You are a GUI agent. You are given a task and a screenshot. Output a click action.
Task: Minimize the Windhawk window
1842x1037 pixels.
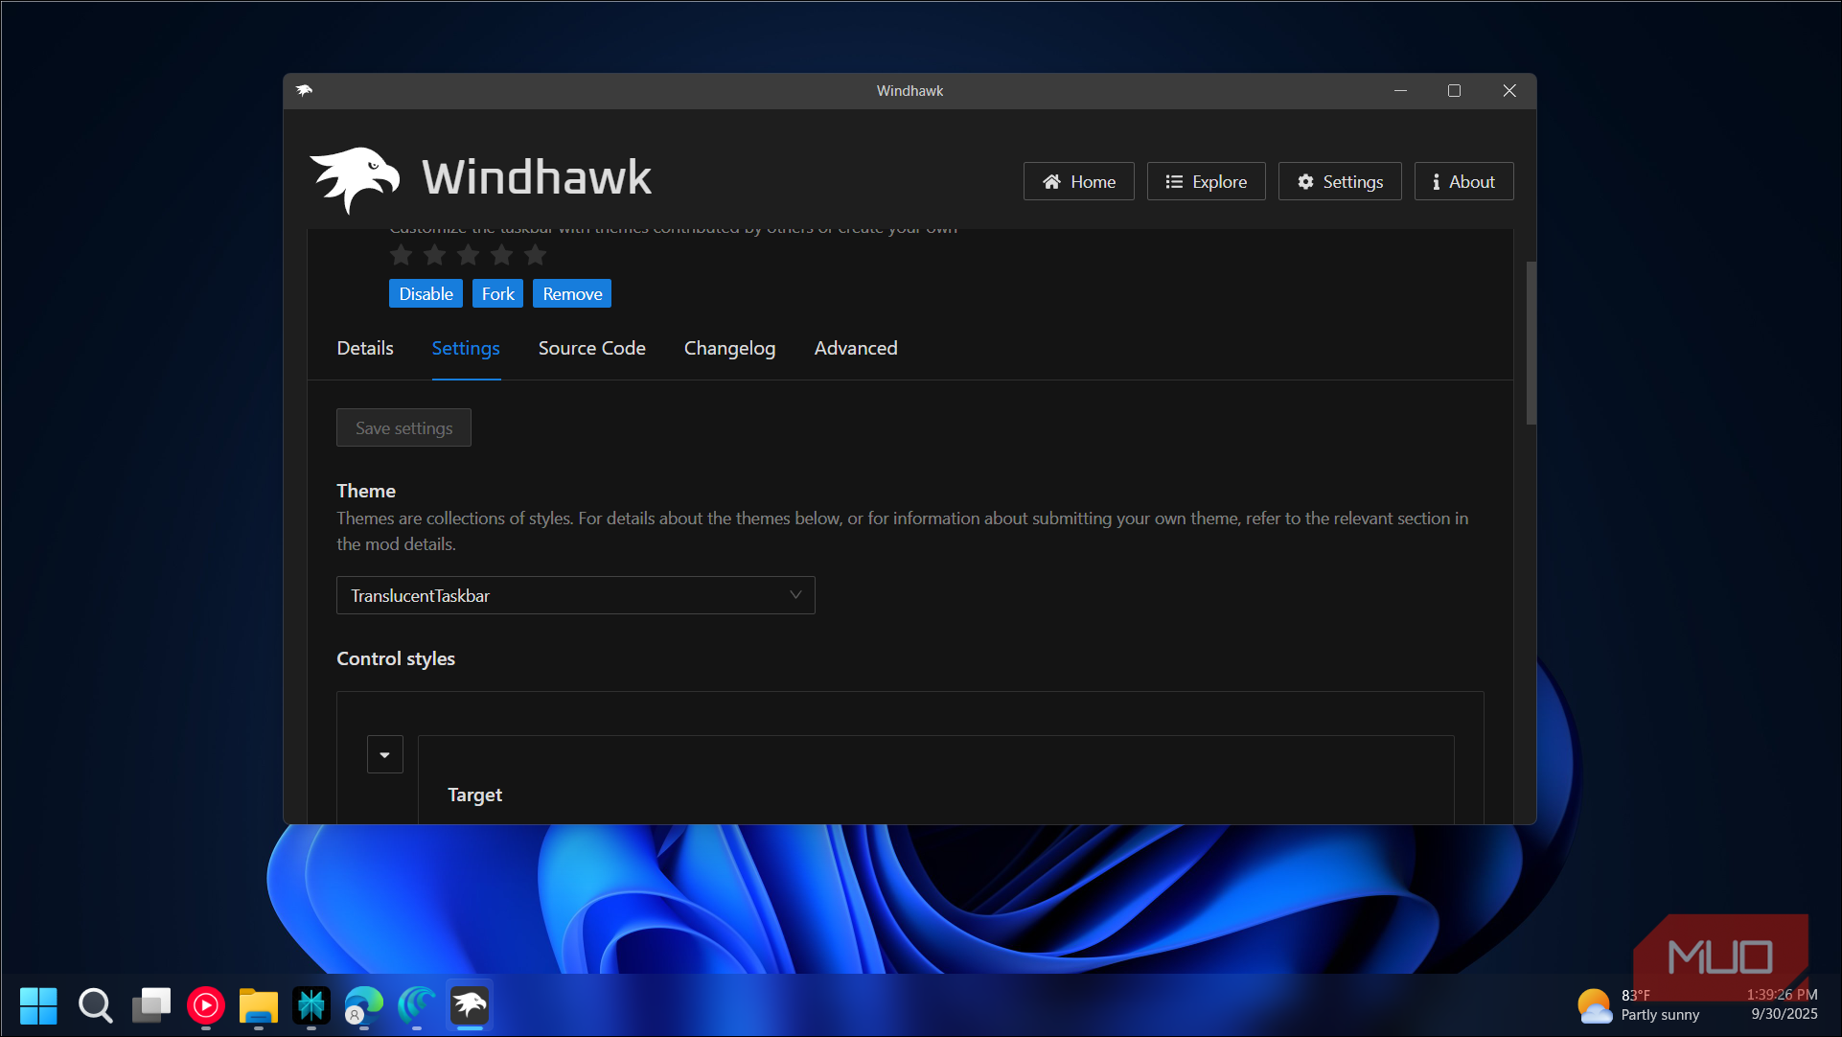pyautogui.click(x=1400, y=90)
